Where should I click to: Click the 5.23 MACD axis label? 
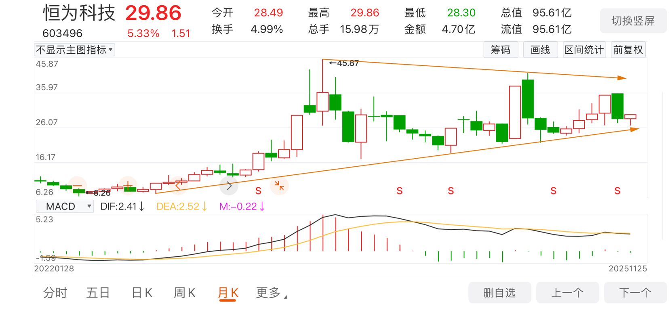click(44, 219)
